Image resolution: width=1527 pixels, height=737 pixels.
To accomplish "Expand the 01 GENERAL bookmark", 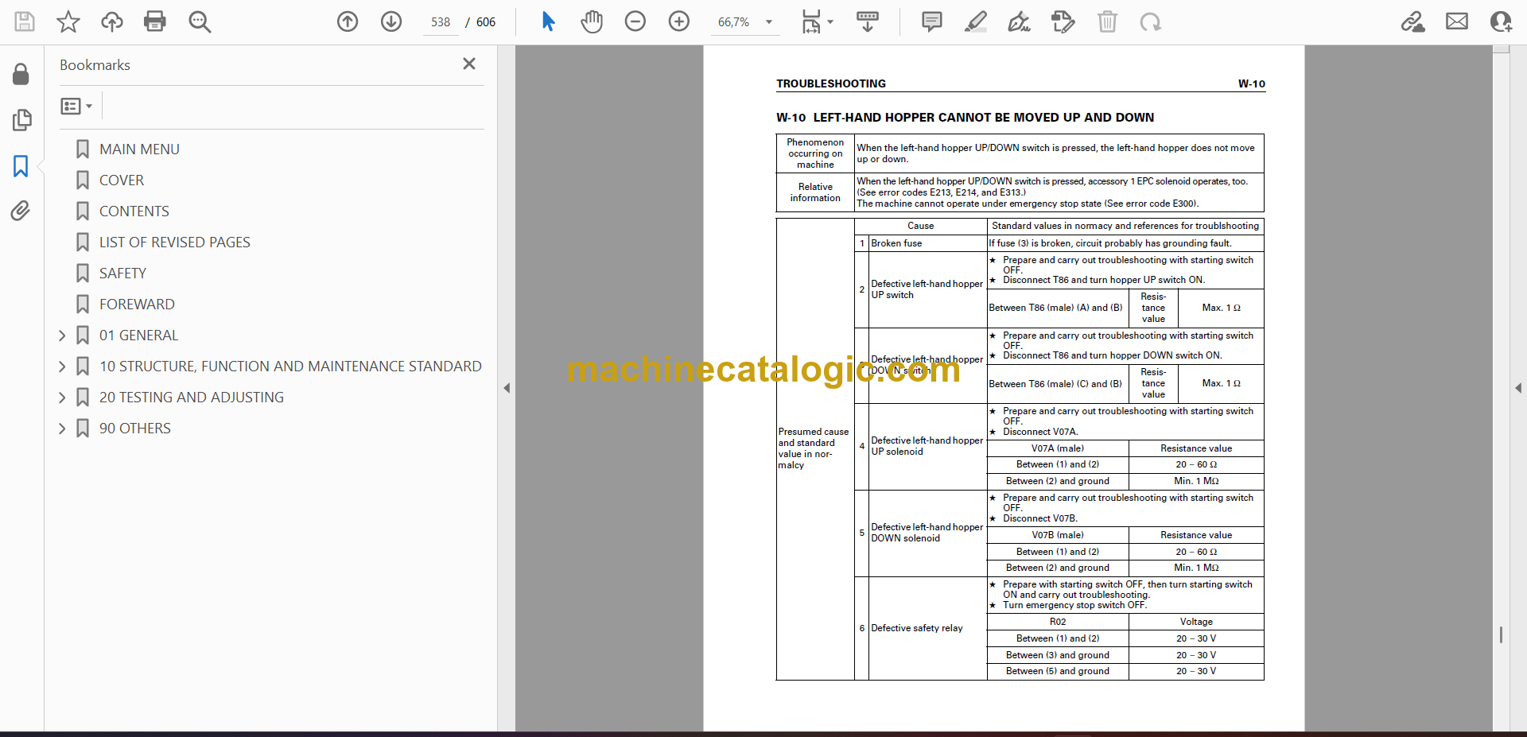I will click(x=62, y=336).
